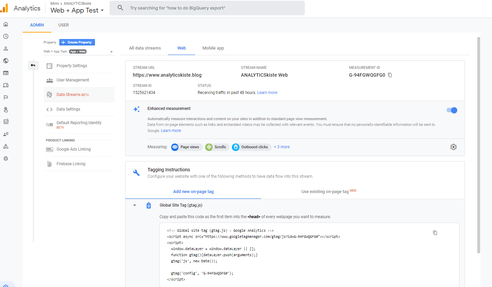Click the flag icon in left sidebar
This screenshot has width=492, height=287.
point(6,97)
